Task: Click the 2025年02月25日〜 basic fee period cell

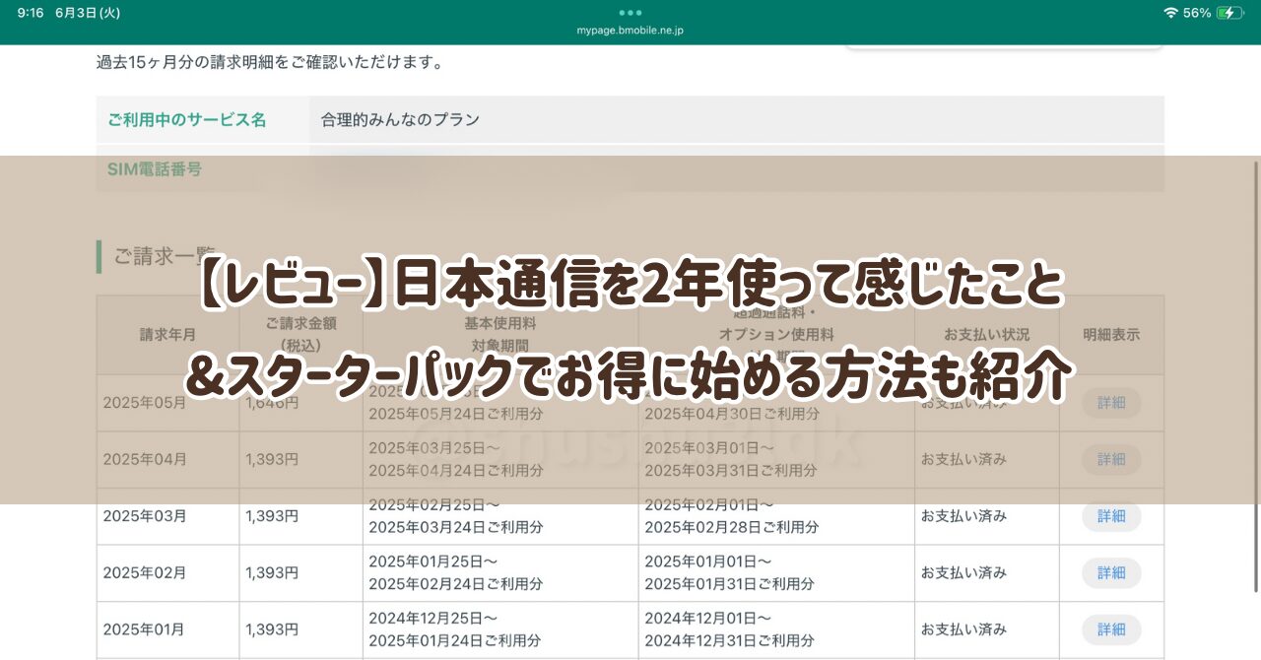Action: coord(500,516)
